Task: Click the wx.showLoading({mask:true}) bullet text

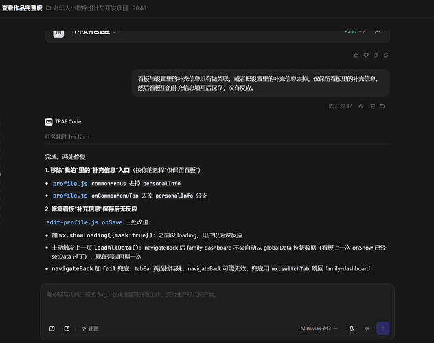Action: click(x=147, y=235)
